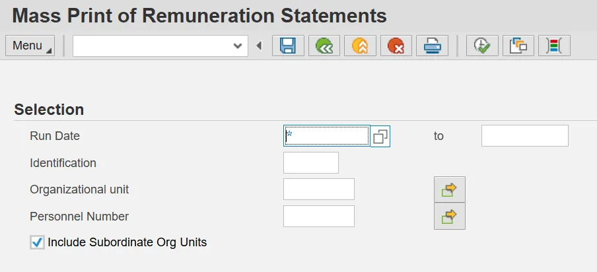This screenshot has height=272, width=597.
Task: Click the Print icon in toolbar
Action: pyautogui.click(x=432, y=46)
